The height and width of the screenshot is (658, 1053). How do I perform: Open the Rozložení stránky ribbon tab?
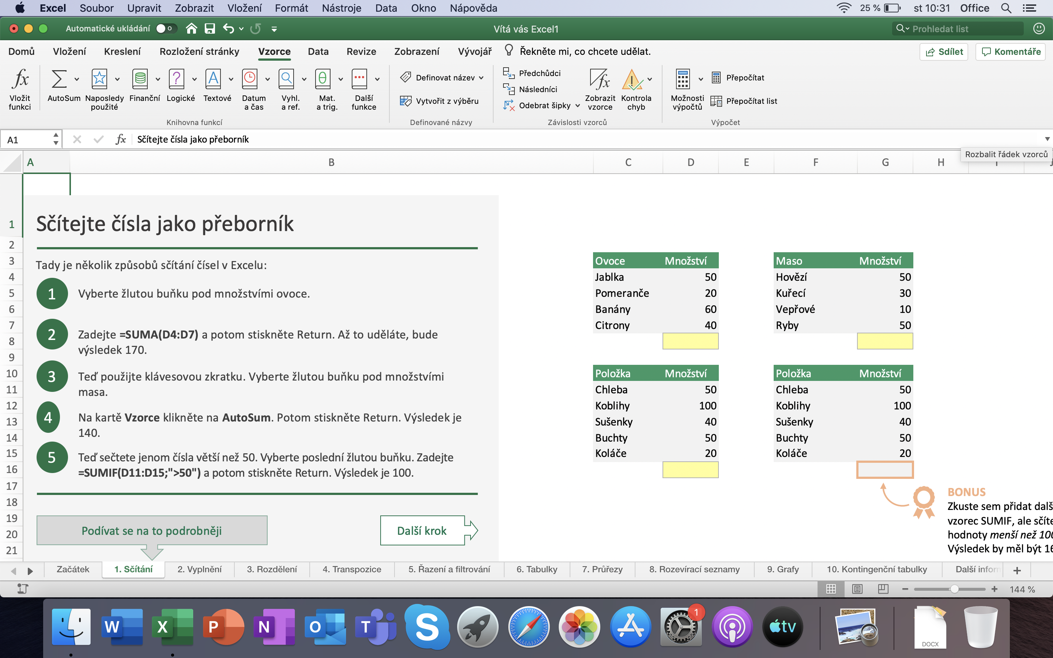click(199, 51)
